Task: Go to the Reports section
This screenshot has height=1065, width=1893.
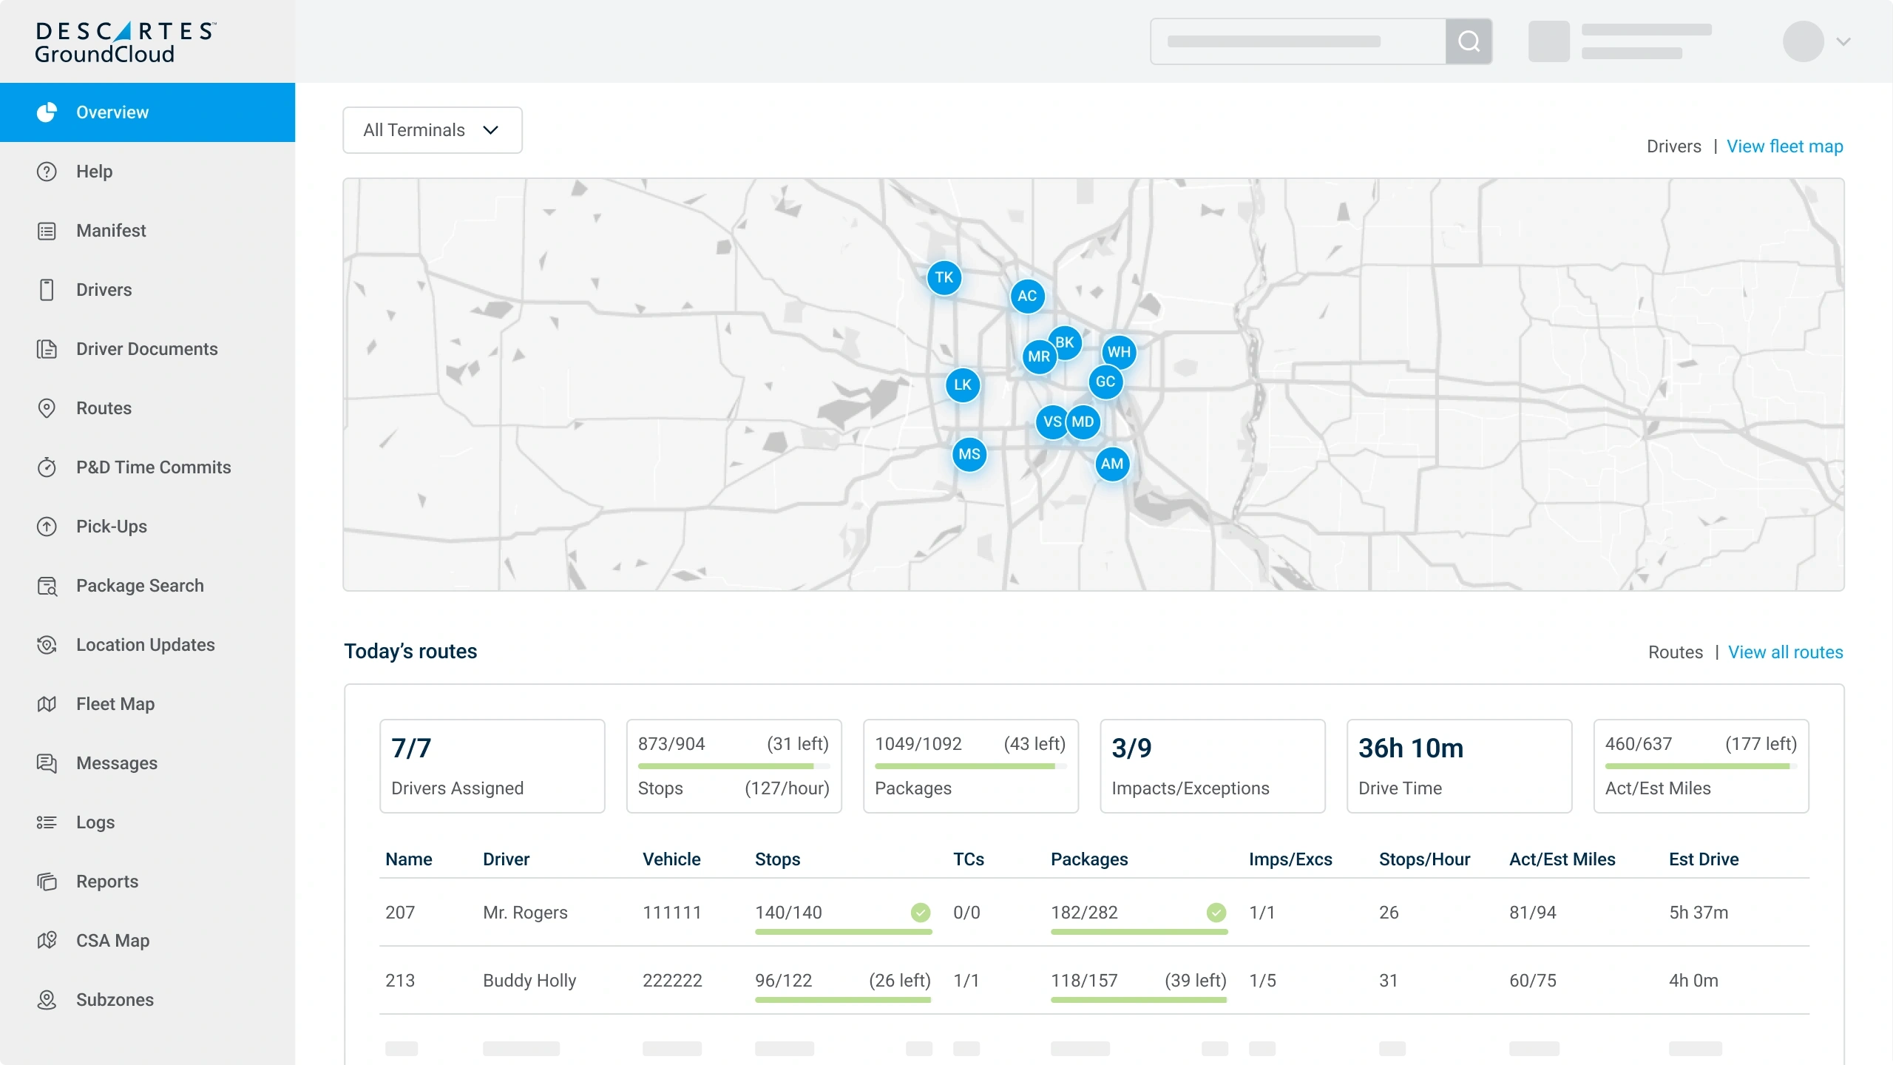Action: click(x=107, y=882)
